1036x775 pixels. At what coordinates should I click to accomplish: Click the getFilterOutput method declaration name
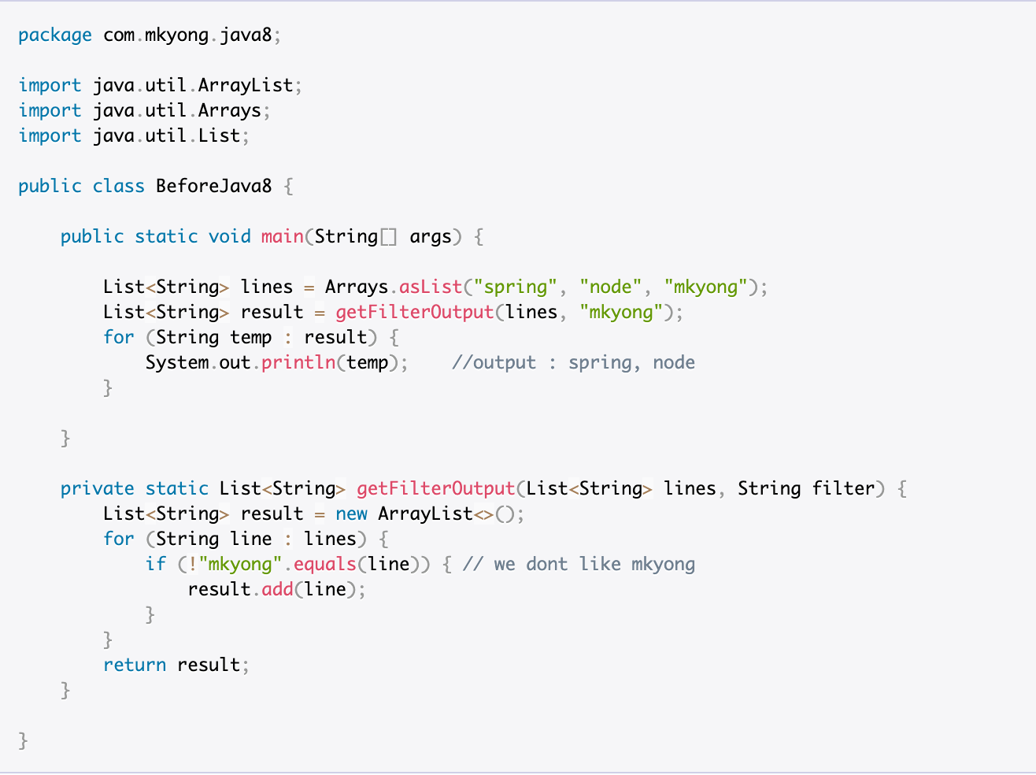click(436, 488)
